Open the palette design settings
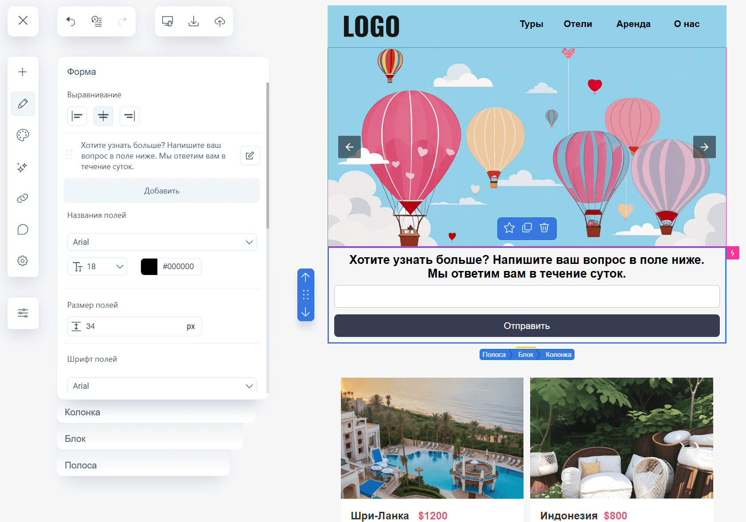This screenshot has height=522, width=746. click(23, 135)
